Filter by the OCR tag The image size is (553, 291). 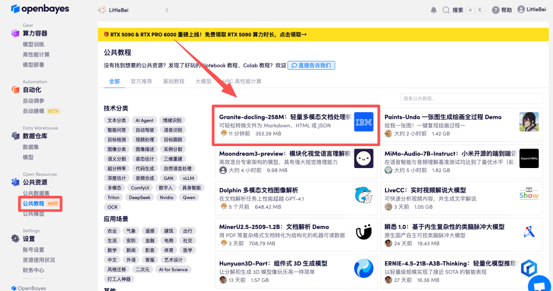click(113, 207)
